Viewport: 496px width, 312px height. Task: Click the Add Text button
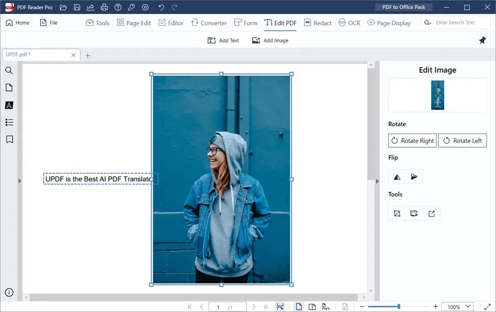(x=223, y=40)
